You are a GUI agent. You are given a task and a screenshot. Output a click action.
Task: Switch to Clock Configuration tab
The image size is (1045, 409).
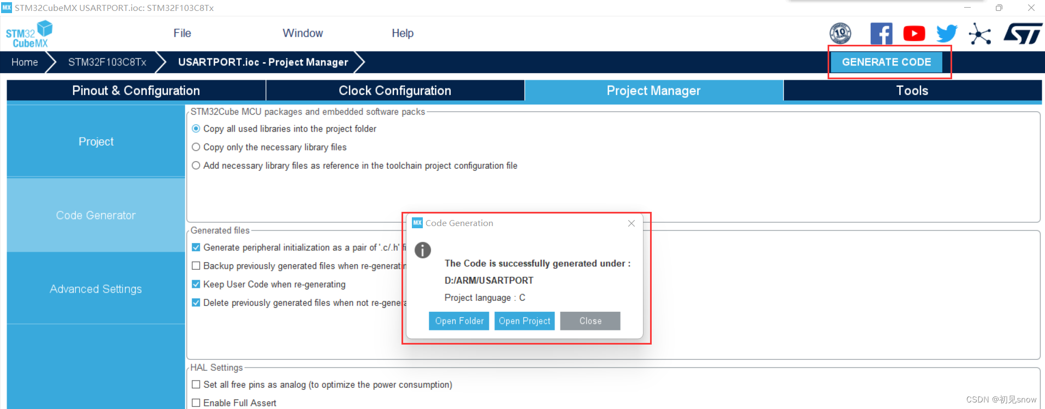pos(395,91)
